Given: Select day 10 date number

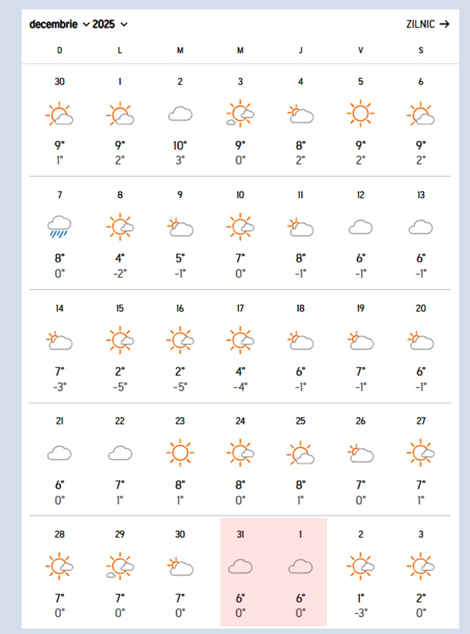Looking at the screenshot, I should [x=240, y=195].
